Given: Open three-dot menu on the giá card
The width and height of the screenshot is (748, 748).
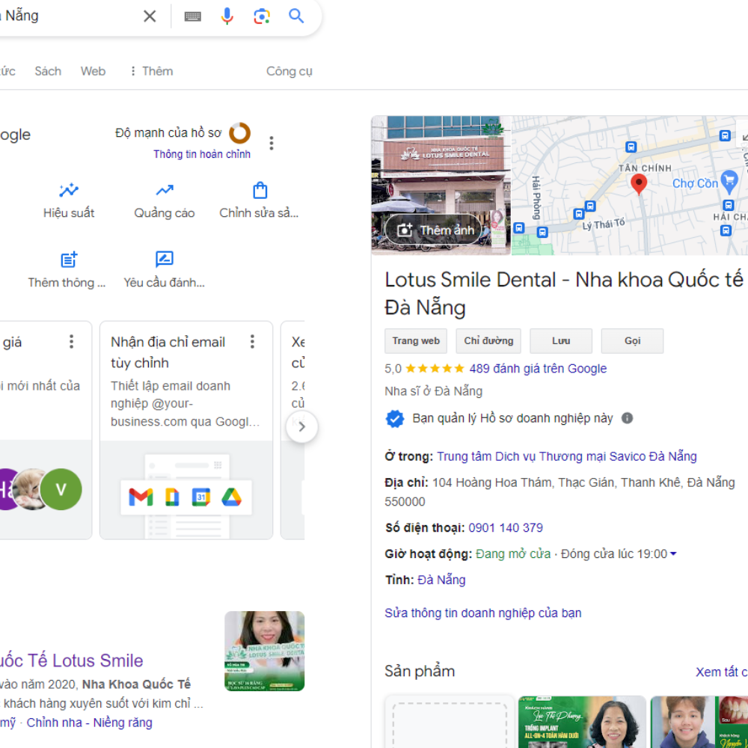Looking at the screenshot, I should click(x=71, y=342).
